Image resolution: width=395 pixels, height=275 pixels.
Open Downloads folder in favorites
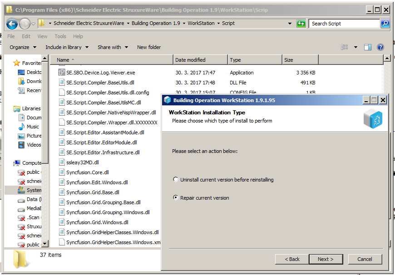tap(30, 81)
